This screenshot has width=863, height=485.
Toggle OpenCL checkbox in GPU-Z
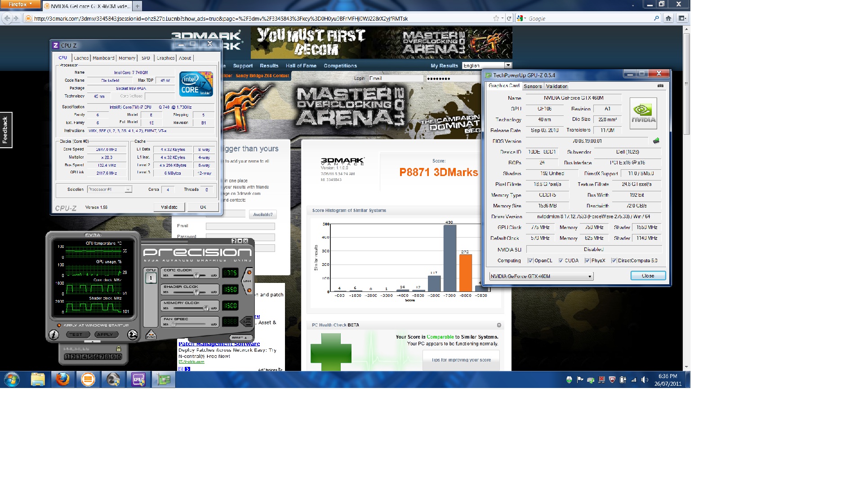[530, 260]
